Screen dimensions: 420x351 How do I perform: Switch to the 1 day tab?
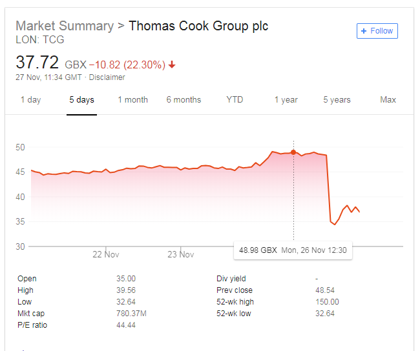tap(31, 100)
